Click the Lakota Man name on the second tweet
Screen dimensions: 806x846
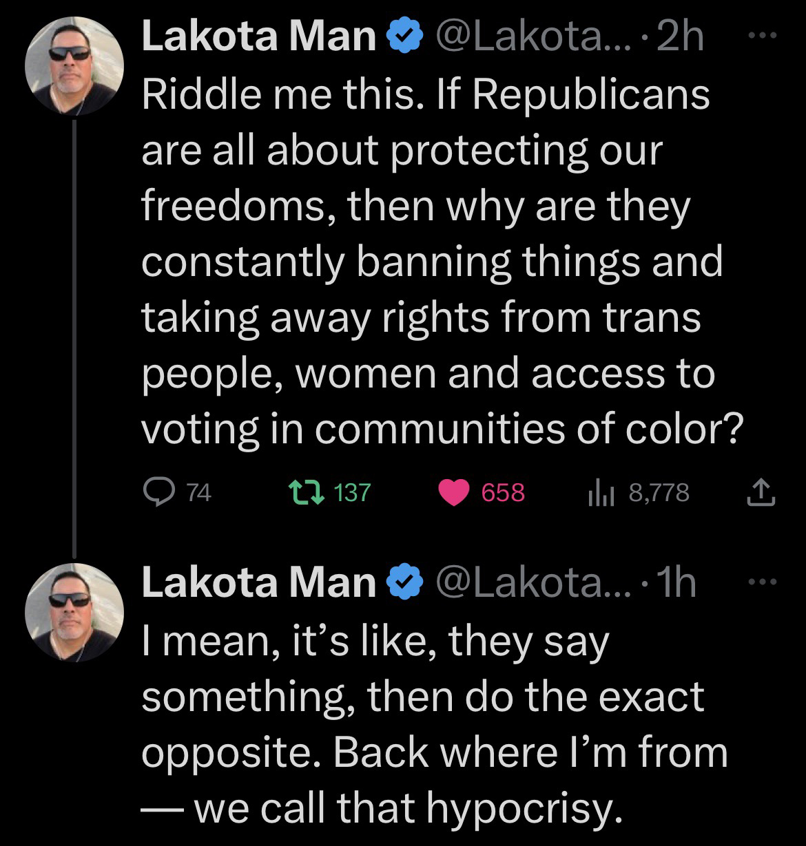(258, 582)
